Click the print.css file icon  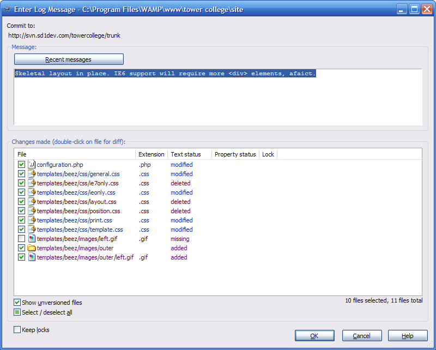tap(32, 220)
